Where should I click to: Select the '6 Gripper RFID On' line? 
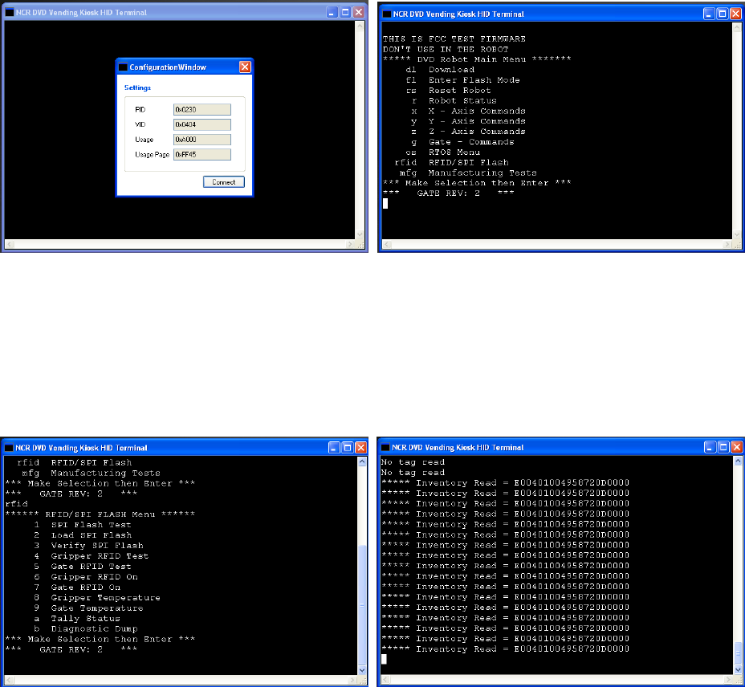[86, 577]
